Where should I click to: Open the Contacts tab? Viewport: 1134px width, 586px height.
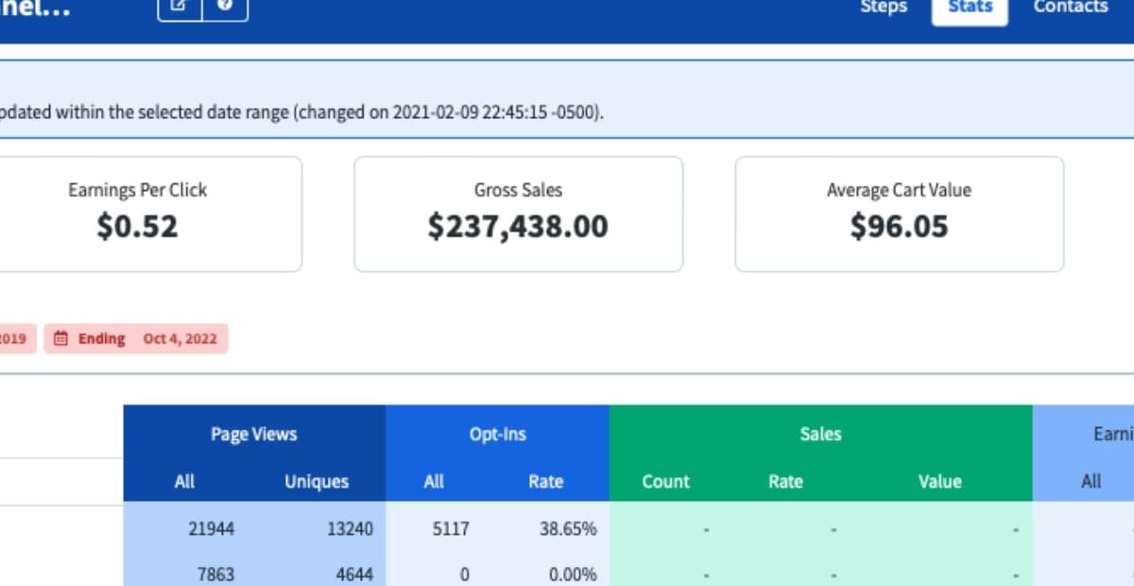pos(1070,7)
